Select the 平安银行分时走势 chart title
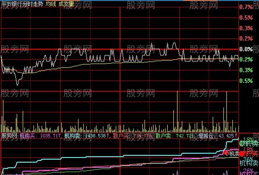This screenshot has height=175, width=259. coord(22,3)
